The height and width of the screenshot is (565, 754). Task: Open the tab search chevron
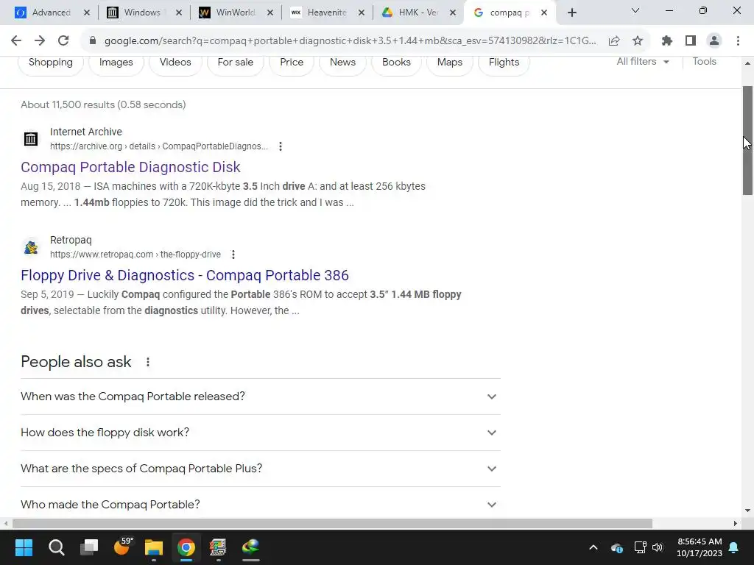635,10
